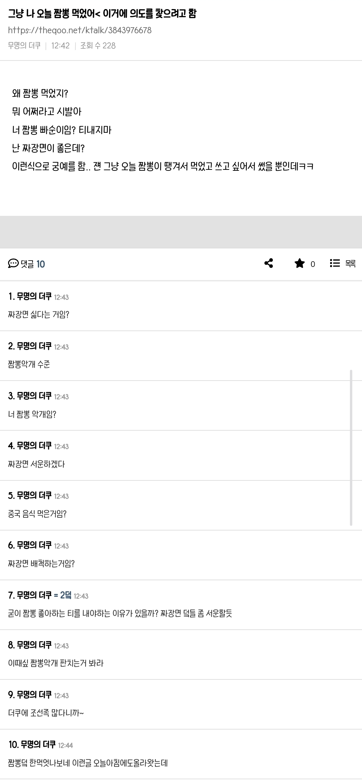Click the star count number 0
The height and width of the screenshot is (784, 362).
pos(313,264)
